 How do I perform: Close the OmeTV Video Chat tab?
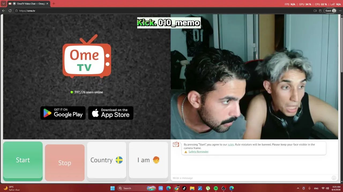coord(47,4)
